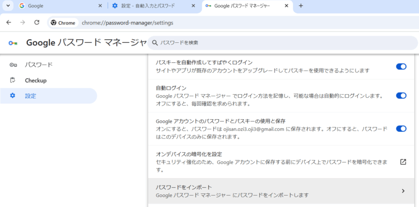Click the settings tab gear favicon
This screenshot has width=419, height=207.
115,6
